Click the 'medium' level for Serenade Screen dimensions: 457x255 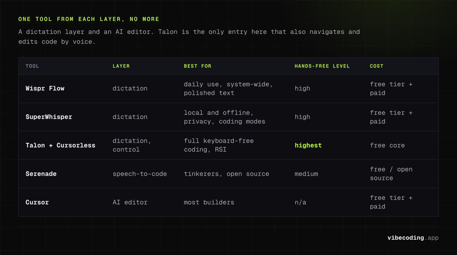(306, 174)
